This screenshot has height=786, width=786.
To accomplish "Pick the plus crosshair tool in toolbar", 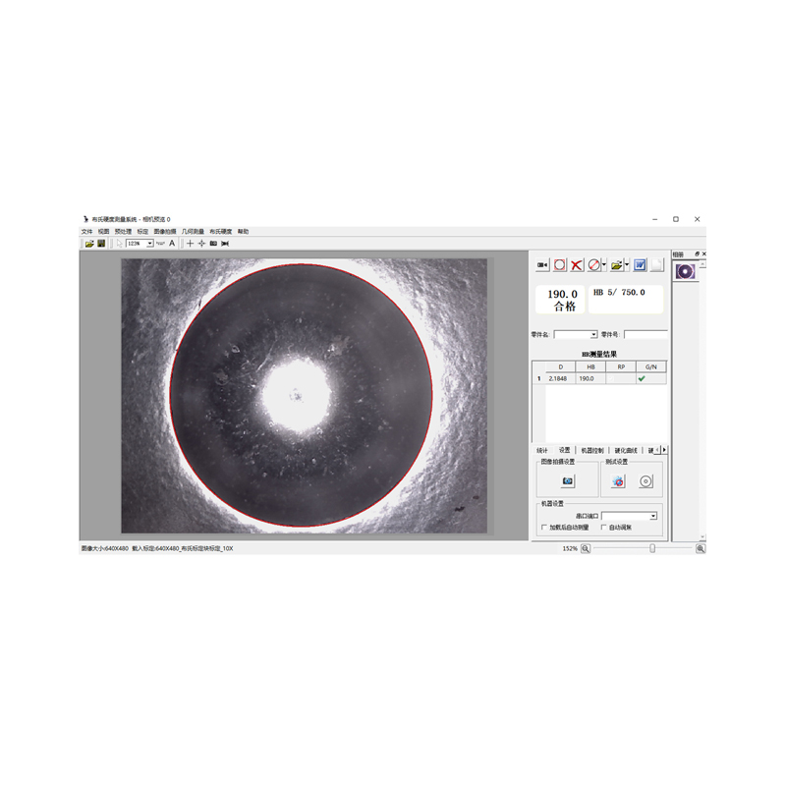I will point(190,244).
